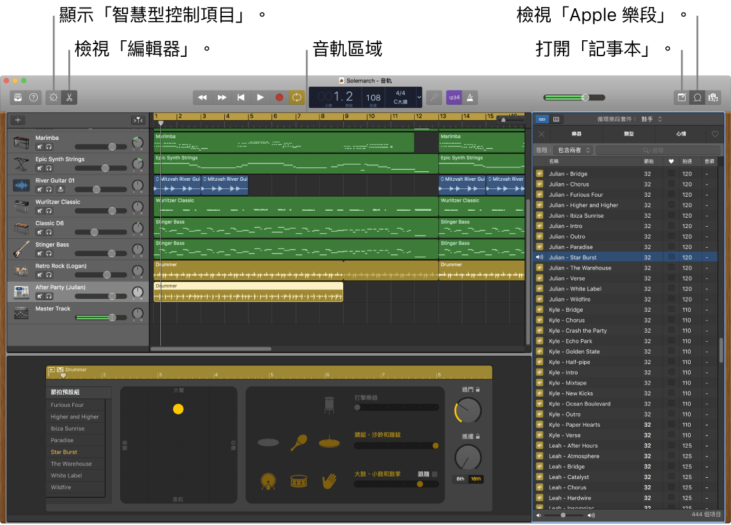
Task: Switch loop browser to column view
Action: [x=557, y=119]
